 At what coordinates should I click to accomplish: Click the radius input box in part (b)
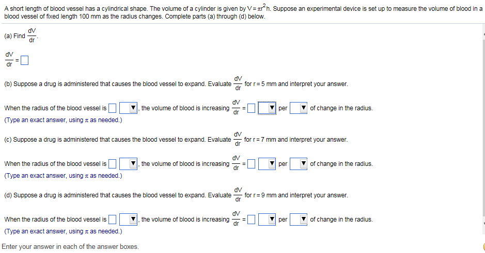[x=112, y=108]
